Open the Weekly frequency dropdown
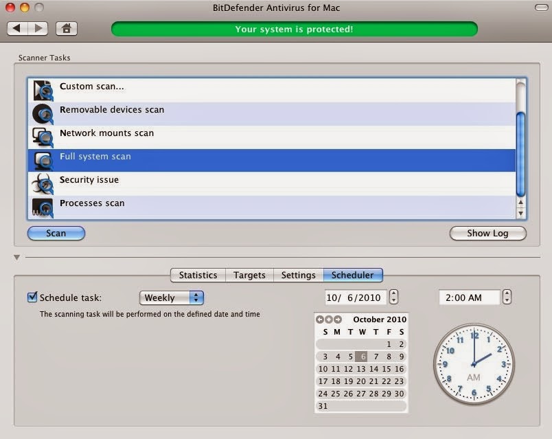This screenshot has width=552, height=439. click(x=172, y=297)
